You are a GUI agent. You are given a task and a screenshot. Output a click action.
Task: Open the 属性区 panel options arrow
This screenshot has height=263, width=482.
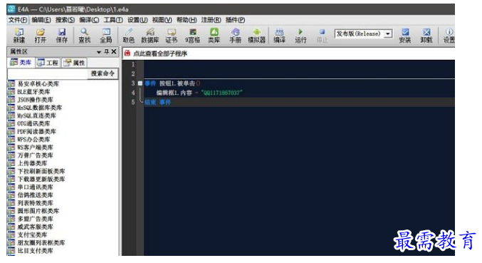click(99, 52)
